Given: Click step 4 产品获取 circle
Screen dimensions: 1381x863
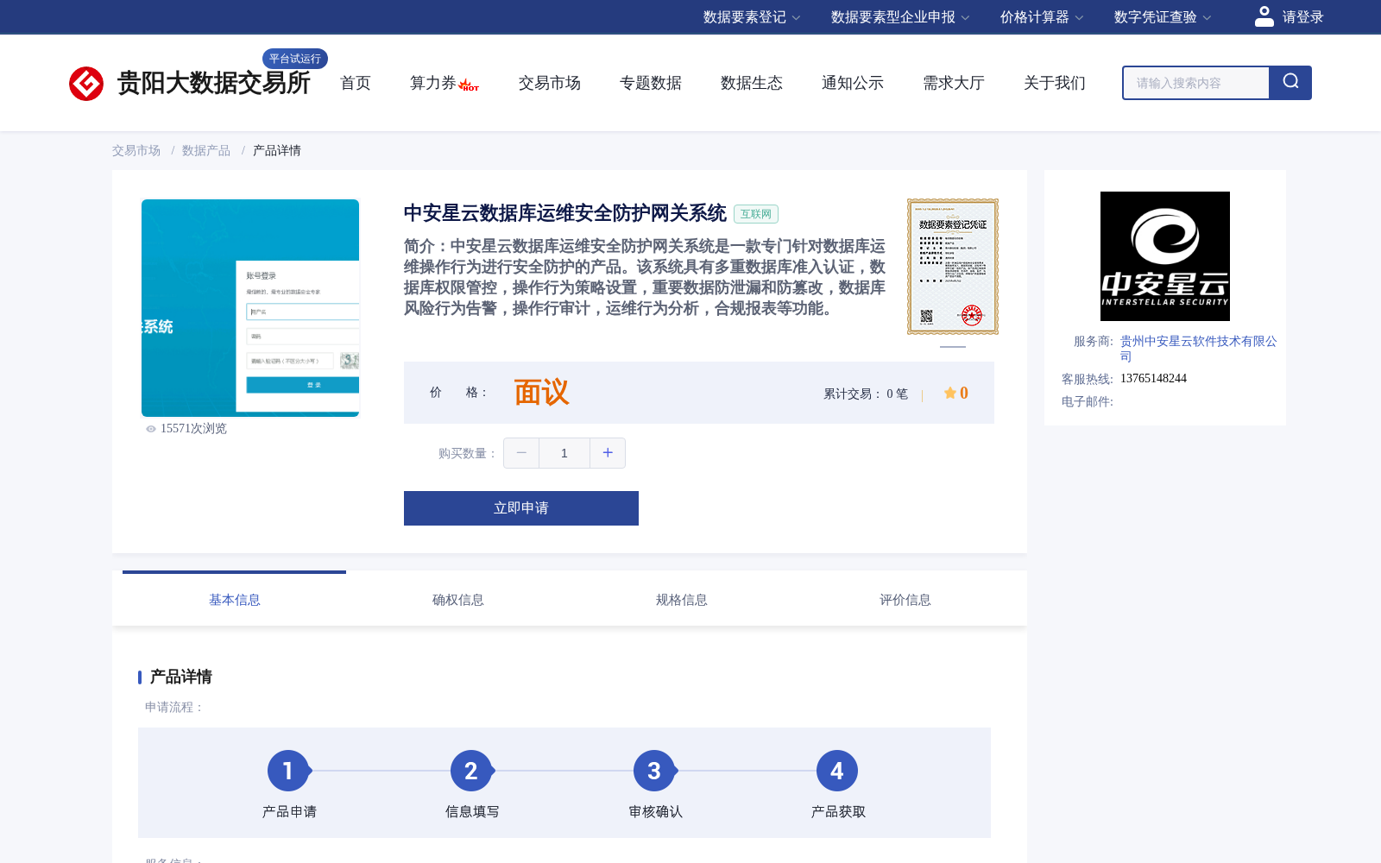Looking at the screenshot, I should coord(837,771).
